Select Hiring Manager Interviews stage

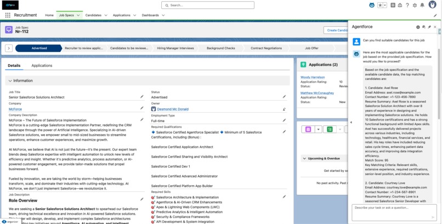175,48
